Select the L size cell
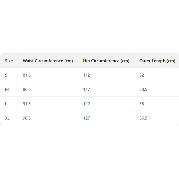This screenshot has width=179, height=179. [x=6, y=104]
